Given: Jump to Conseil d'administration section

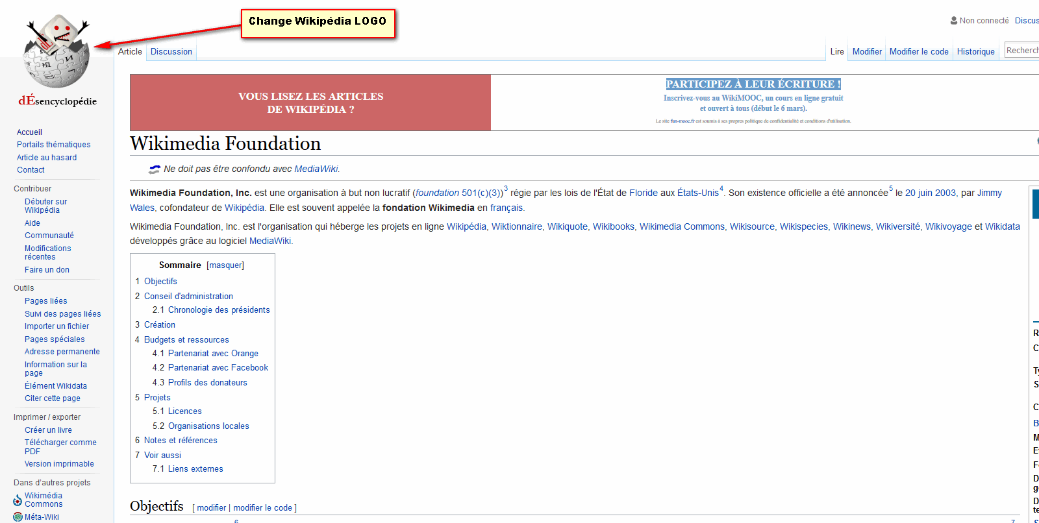Looking at the screenshot, I should 188,297.
